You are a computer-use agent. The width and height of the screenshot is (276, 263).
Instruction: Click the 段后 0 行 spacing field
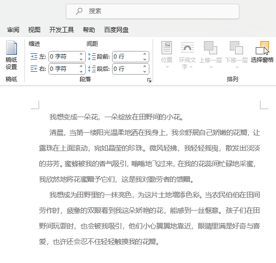click(x=130, y=68)
